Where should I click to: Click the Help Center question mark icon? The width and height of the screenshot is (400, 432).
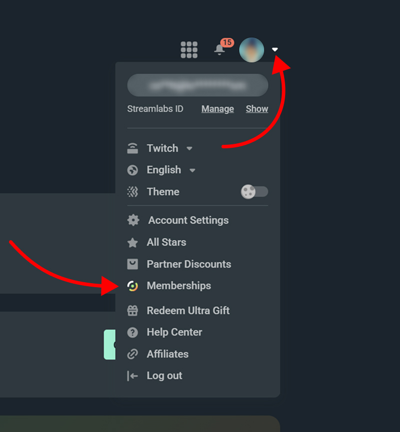pyautogui.click(x=133, y=332)
